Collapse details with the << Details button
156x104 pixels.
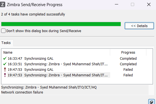[139, 26]
